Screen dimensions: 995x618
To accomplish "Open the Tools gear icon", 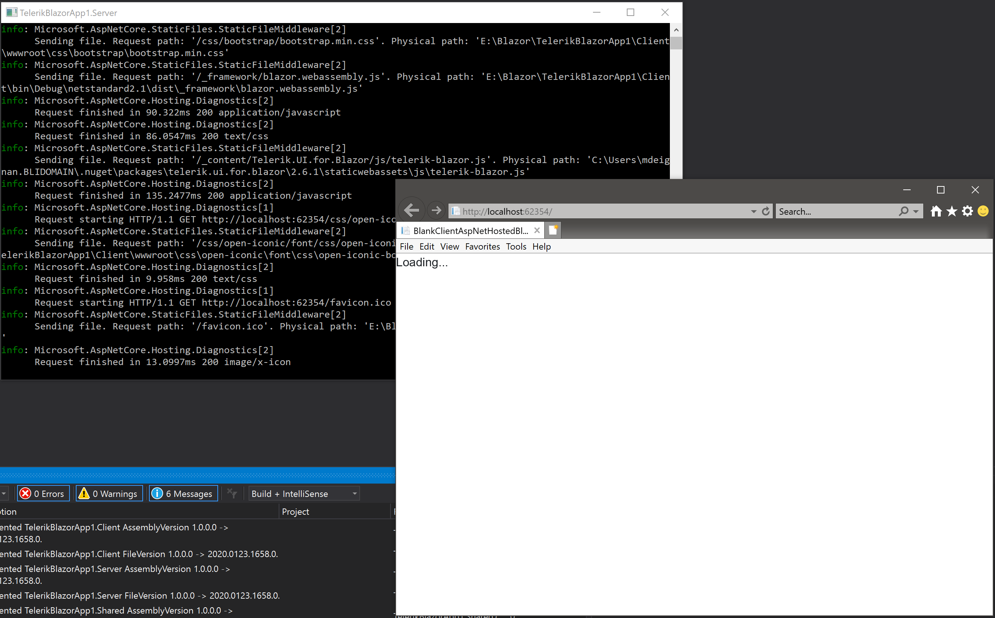I will coord(967,211).
